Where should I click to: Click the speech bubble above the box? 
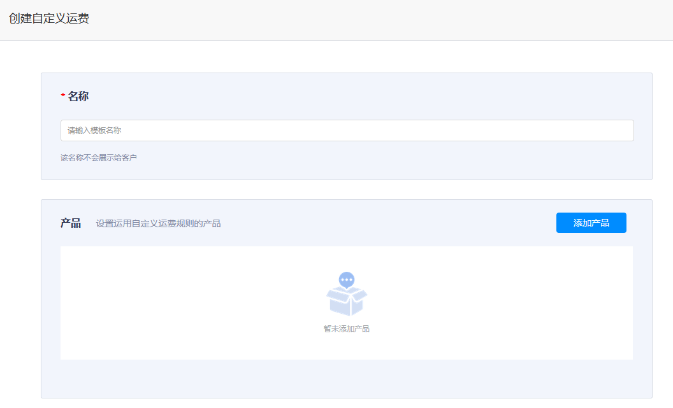click(x=347, y=279)
